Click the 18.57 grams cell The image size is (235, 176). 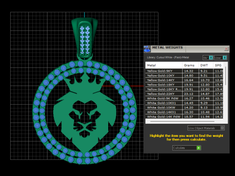(x=190, y=116)
